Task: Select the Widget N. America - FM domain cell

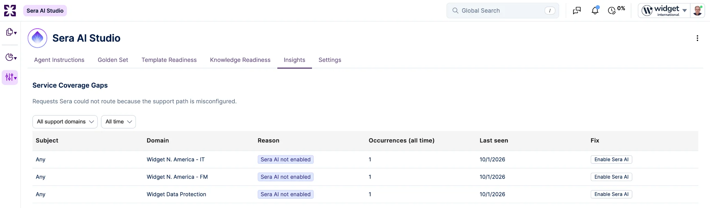Action: coord(177,177)
